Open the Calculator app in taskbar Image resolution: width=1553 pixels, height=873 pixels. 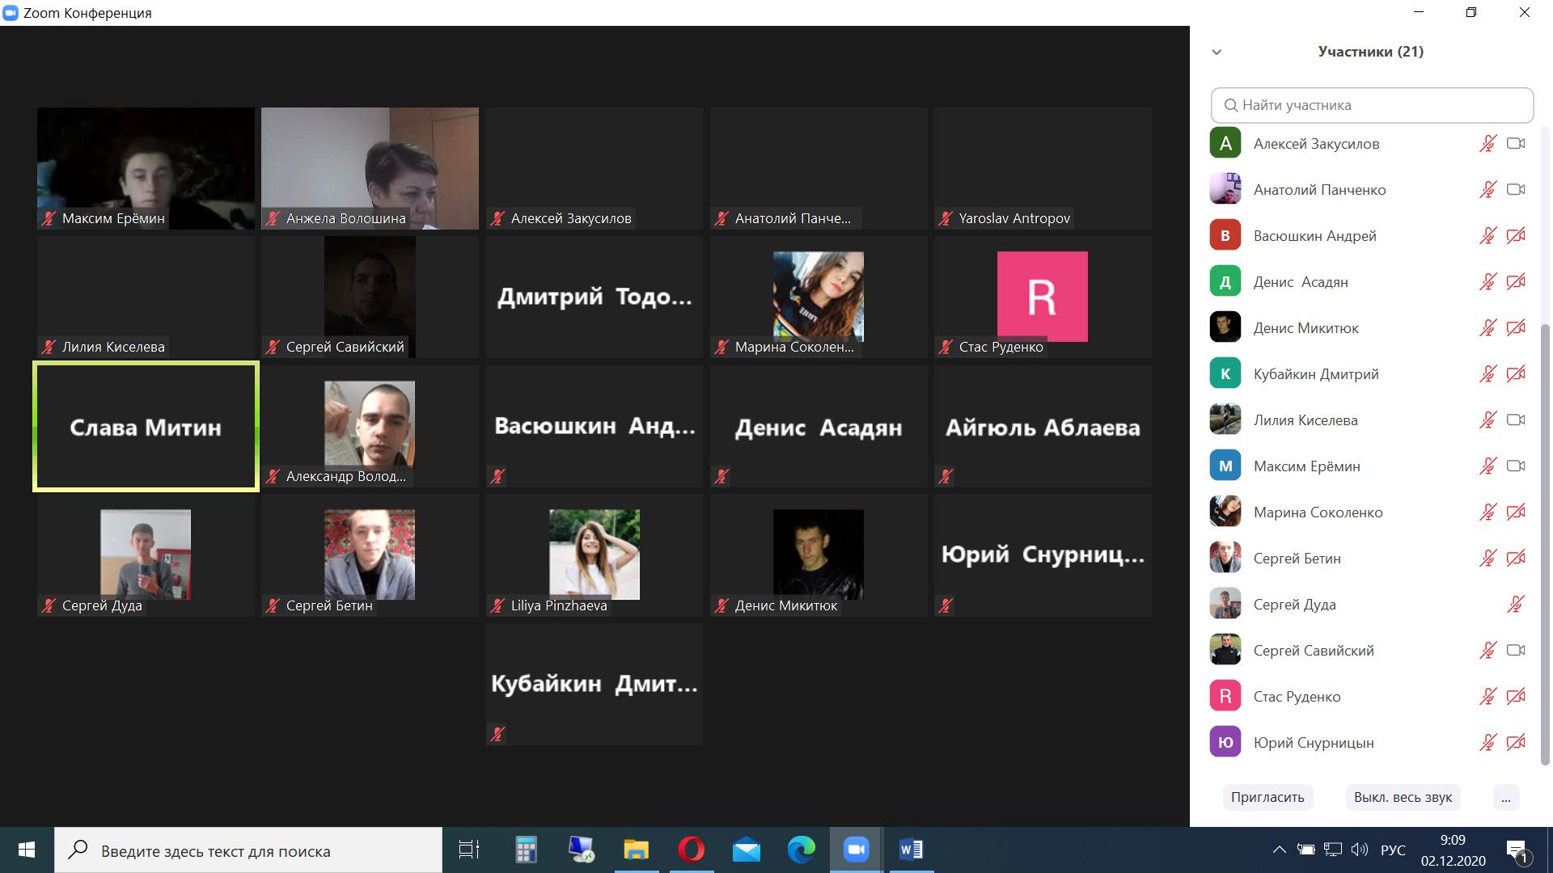[526, 850]
